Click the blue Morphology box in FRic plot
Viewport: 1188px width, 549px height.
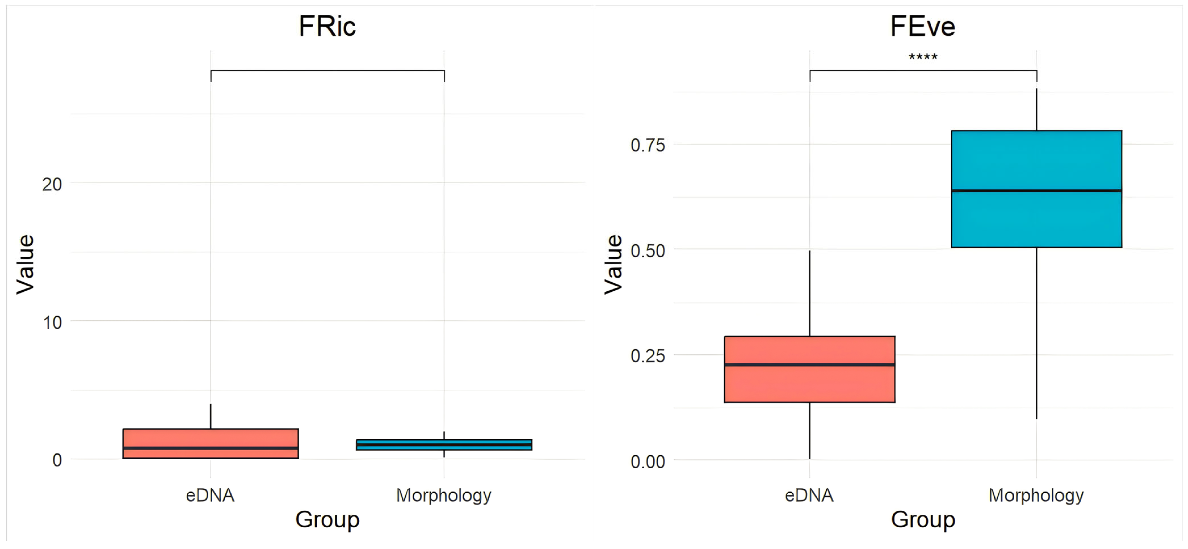pyautogui.click(x=444, y=445)
